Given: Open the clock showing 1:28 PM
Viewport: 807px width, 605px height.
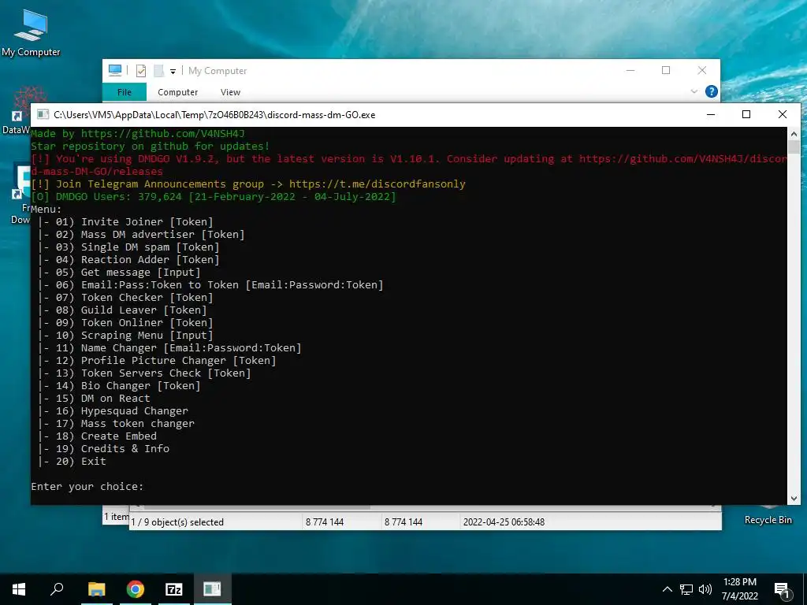Looking at the screenshot, I should (739, 589).
